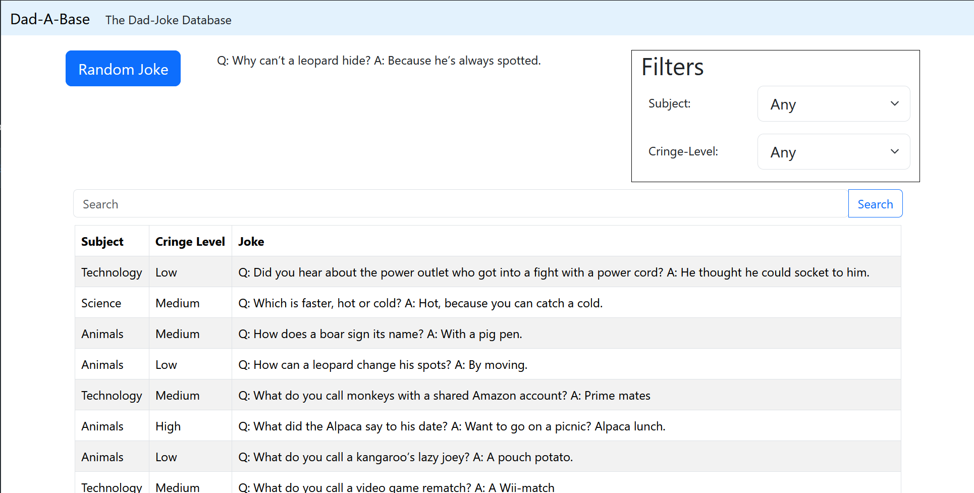Image resolution: width=974 pixels, height=493 pixels.
Task: Click the Dad-A-Base brand link
Action: [50, 19]
